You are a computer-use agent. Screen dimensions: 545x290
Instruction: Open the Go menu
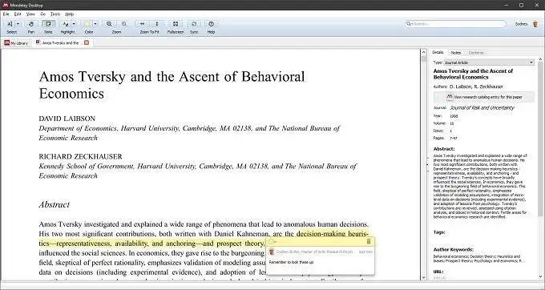tap(42, 14)
